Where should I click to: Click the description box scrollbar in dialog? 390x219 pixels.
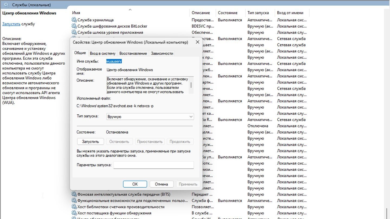coord(191,85)
